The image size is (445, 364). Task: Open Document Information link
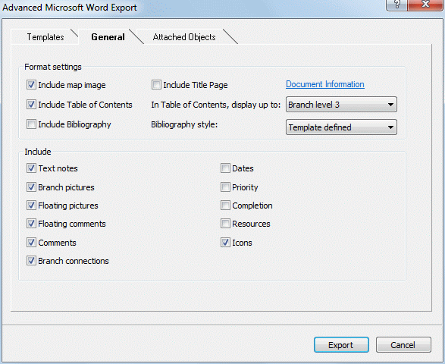point(325,84)
